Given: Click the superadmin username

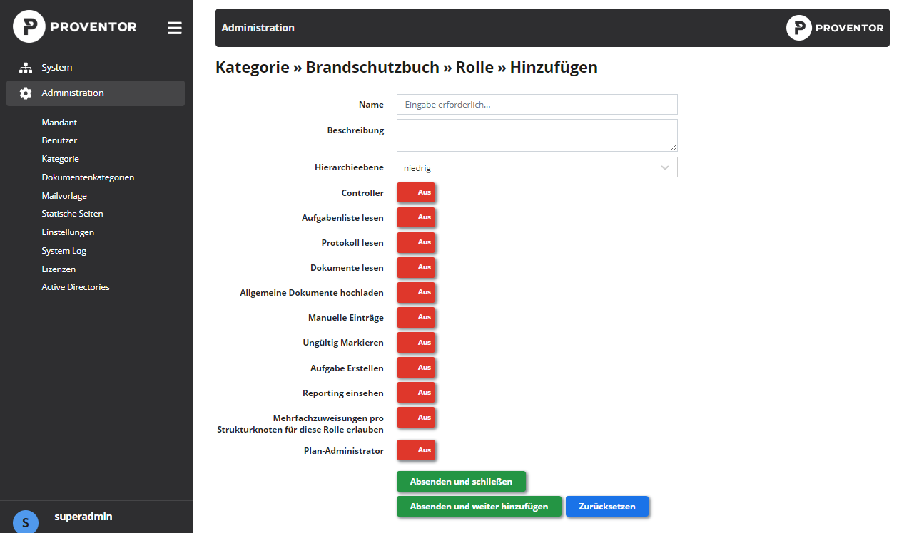Looking at the screenshot, I should tap(83, 517).
